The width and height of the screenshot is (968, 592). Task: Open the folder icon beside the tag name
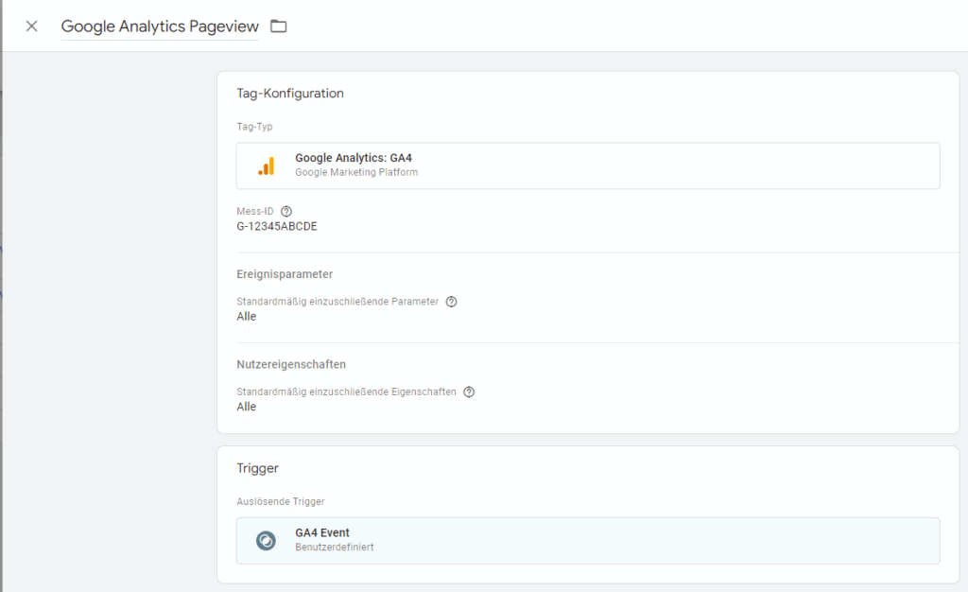coord(278,26)
